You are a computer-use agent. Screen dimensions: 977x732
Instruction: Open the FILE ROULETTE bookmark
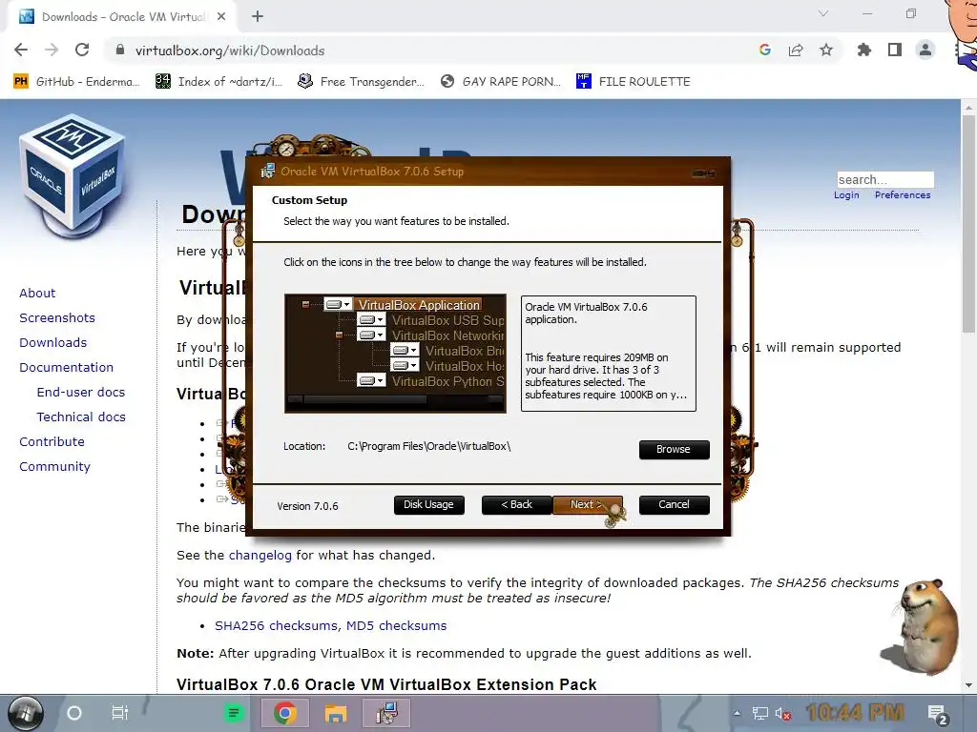tap(634, 82)
